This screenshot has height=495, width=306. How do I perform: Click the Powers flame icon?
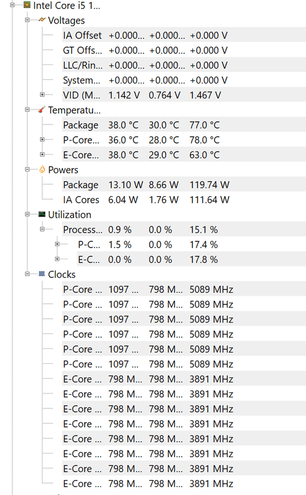[x=42, y=170]
